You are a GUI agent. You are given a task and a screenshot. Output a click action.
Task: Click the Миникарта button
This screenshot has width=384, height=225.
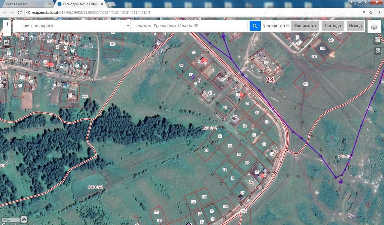(x=305, y=26)
